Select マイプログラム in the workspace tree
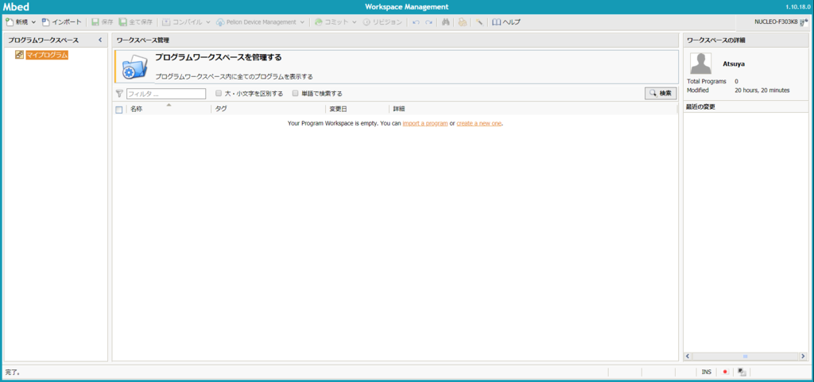The height and width of the screenshot is (382, 814). coord(47,55)
